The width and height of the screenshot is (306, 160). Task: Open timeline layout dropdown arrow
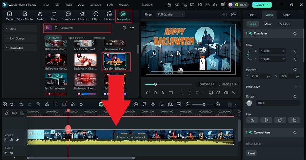(236, 104)
